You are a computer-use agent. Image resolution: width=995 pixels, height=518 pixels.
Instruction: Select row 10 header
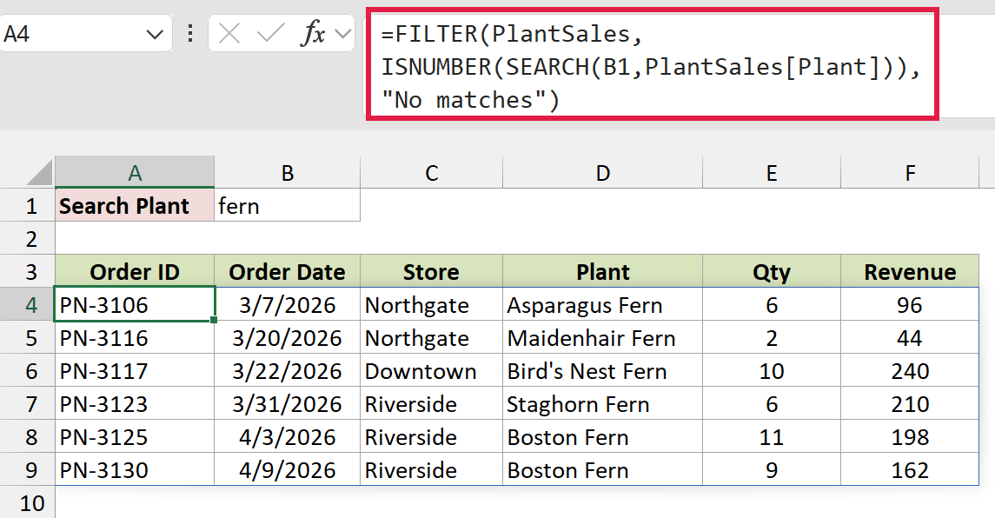point(27,502)
